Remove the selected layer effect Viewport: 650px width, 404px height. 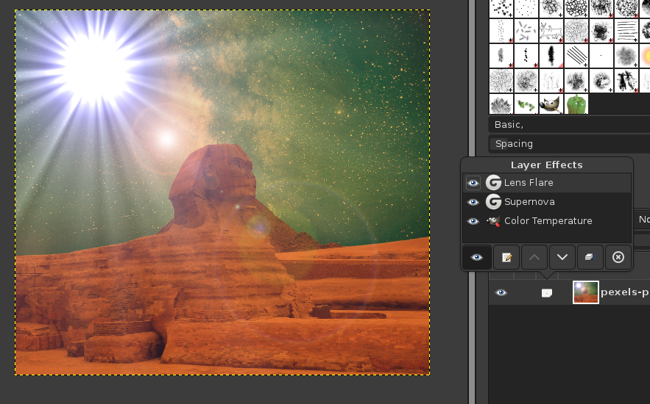tap(618, 257)
